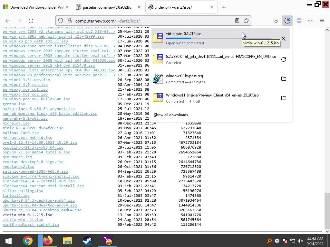Open netboot.xyz-hybrid.iso link
The height and width of the screenshot is (247, 330).
point(27,138)
